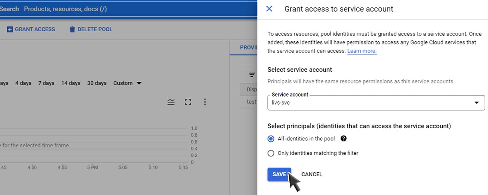
Task: Select the 14 days time range
Action: (x=71, y=83)
